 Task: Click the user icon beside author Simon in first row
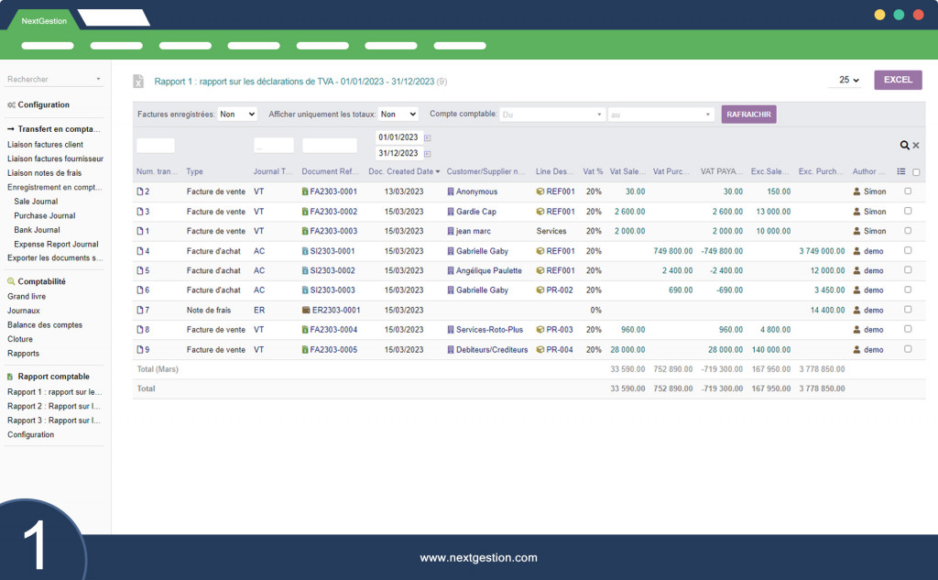click(856, 192)
